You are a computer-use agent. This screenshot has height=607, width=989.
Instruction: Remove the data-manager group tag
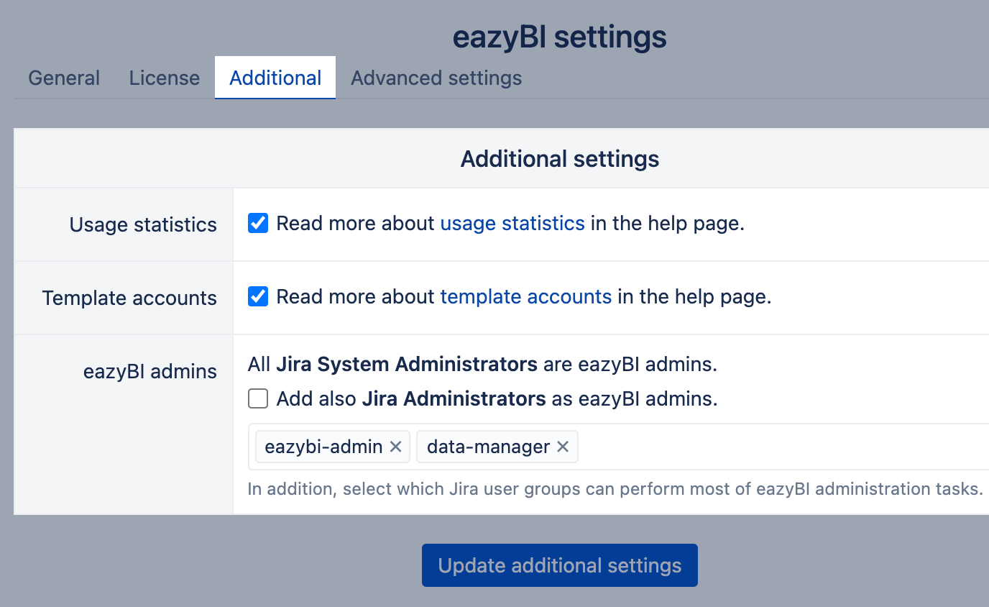[563, 447]
